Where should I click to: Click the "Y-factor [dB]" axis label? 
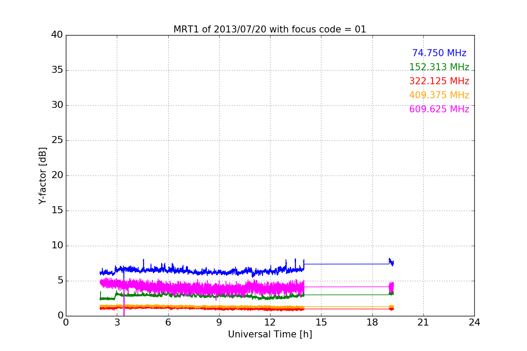pos(43,175)
